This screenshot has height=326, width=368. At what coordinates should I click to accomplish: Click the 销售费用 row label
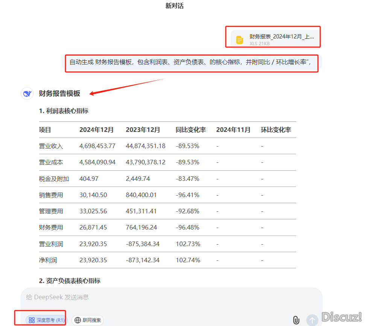(x=51, y=195)
